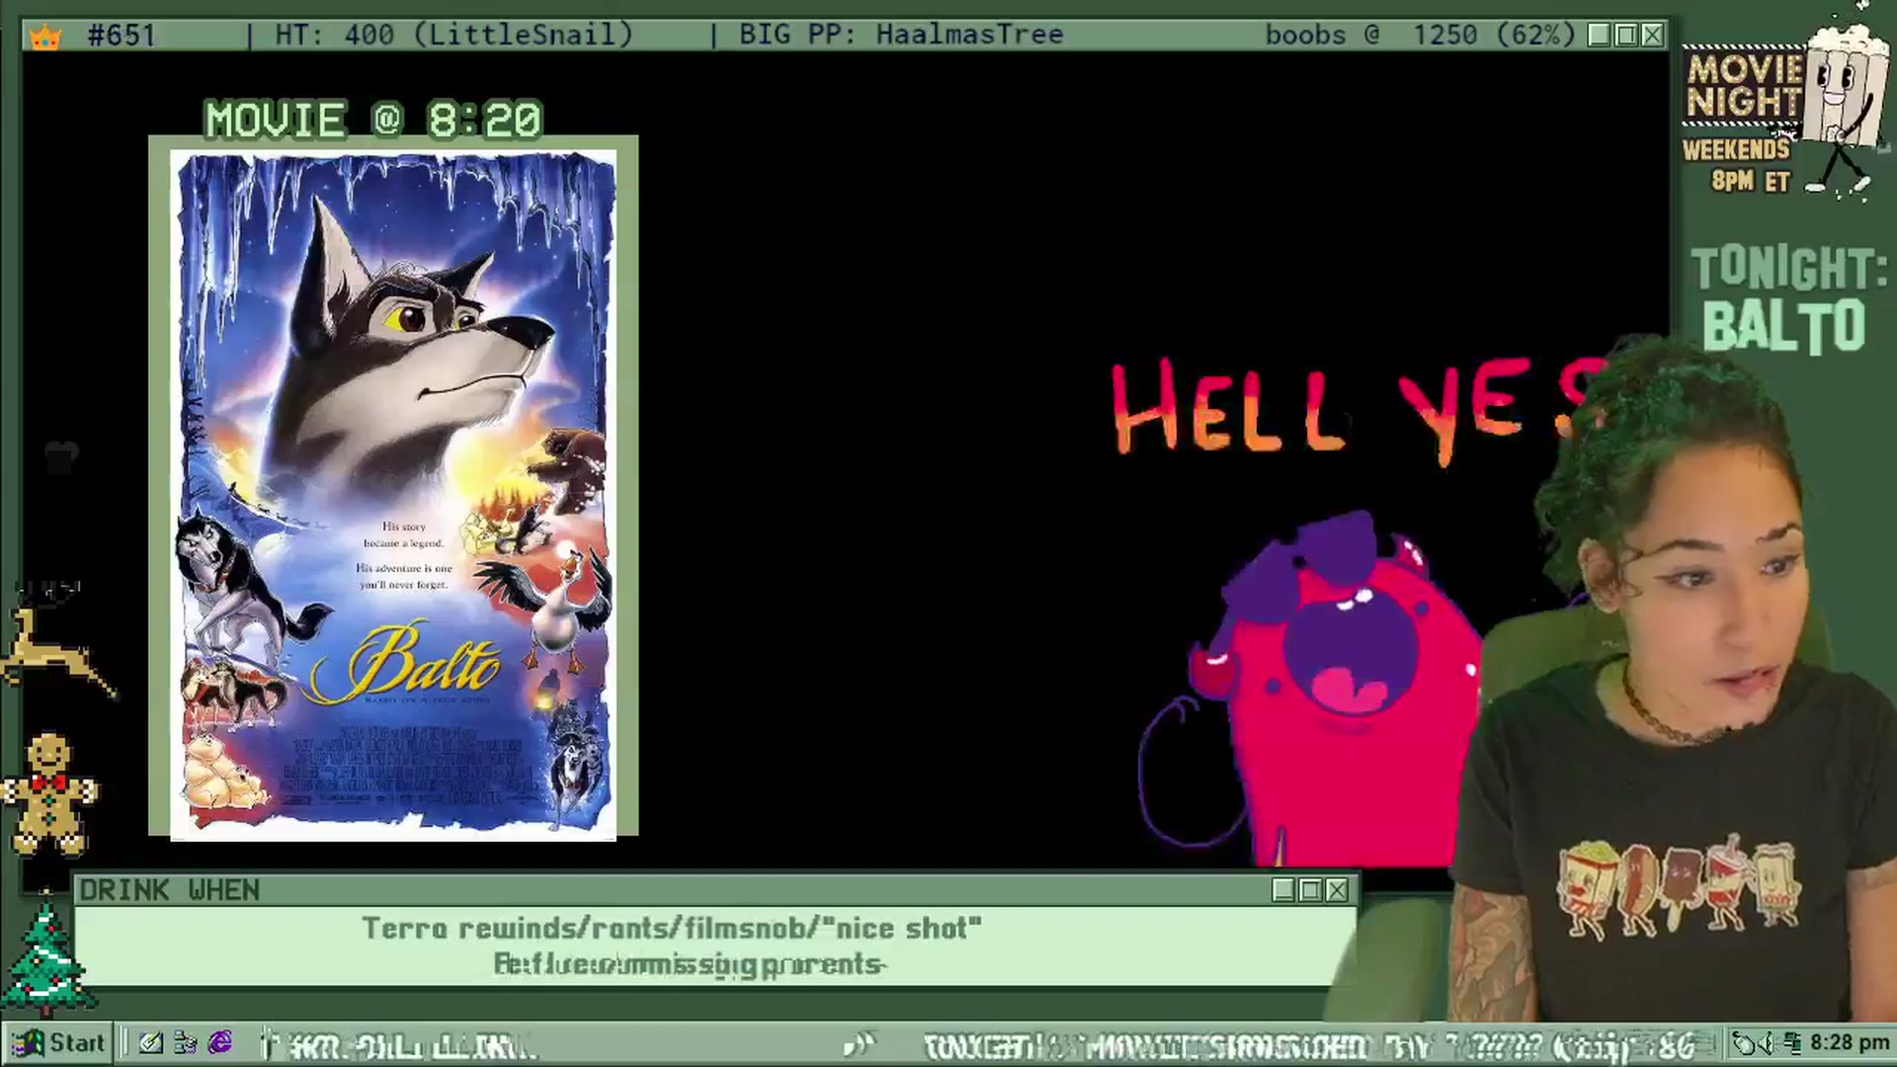Click the streamer webcam feed
The width and height of the screenshot is (1897, 1067).
pyautogui.click(x=1670, y=682)
